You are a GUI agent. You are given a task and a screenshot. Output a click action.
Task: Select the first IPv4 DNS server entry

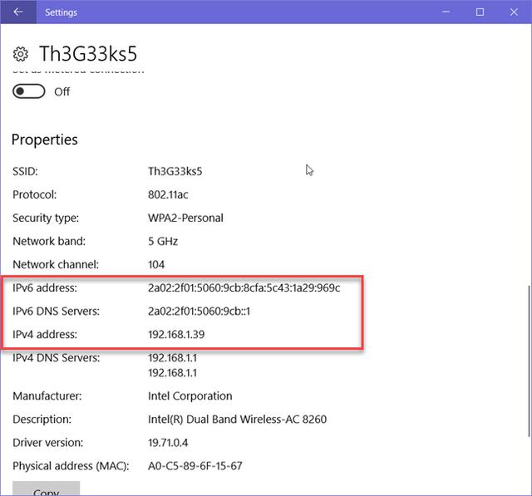coord(172,357)
